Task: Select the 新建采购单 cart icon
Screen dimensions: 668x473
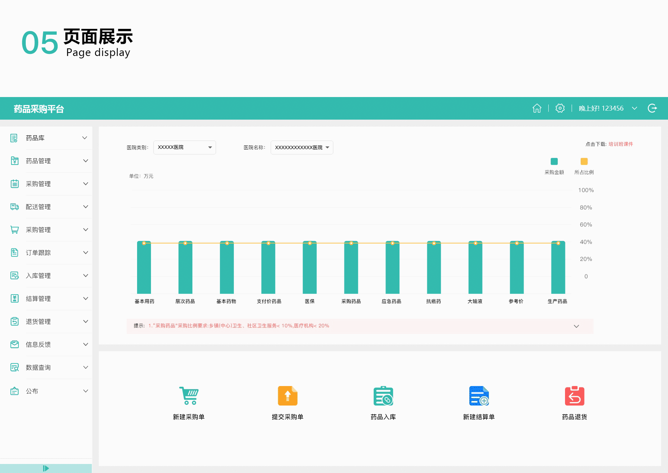Action: click(188, 395)
